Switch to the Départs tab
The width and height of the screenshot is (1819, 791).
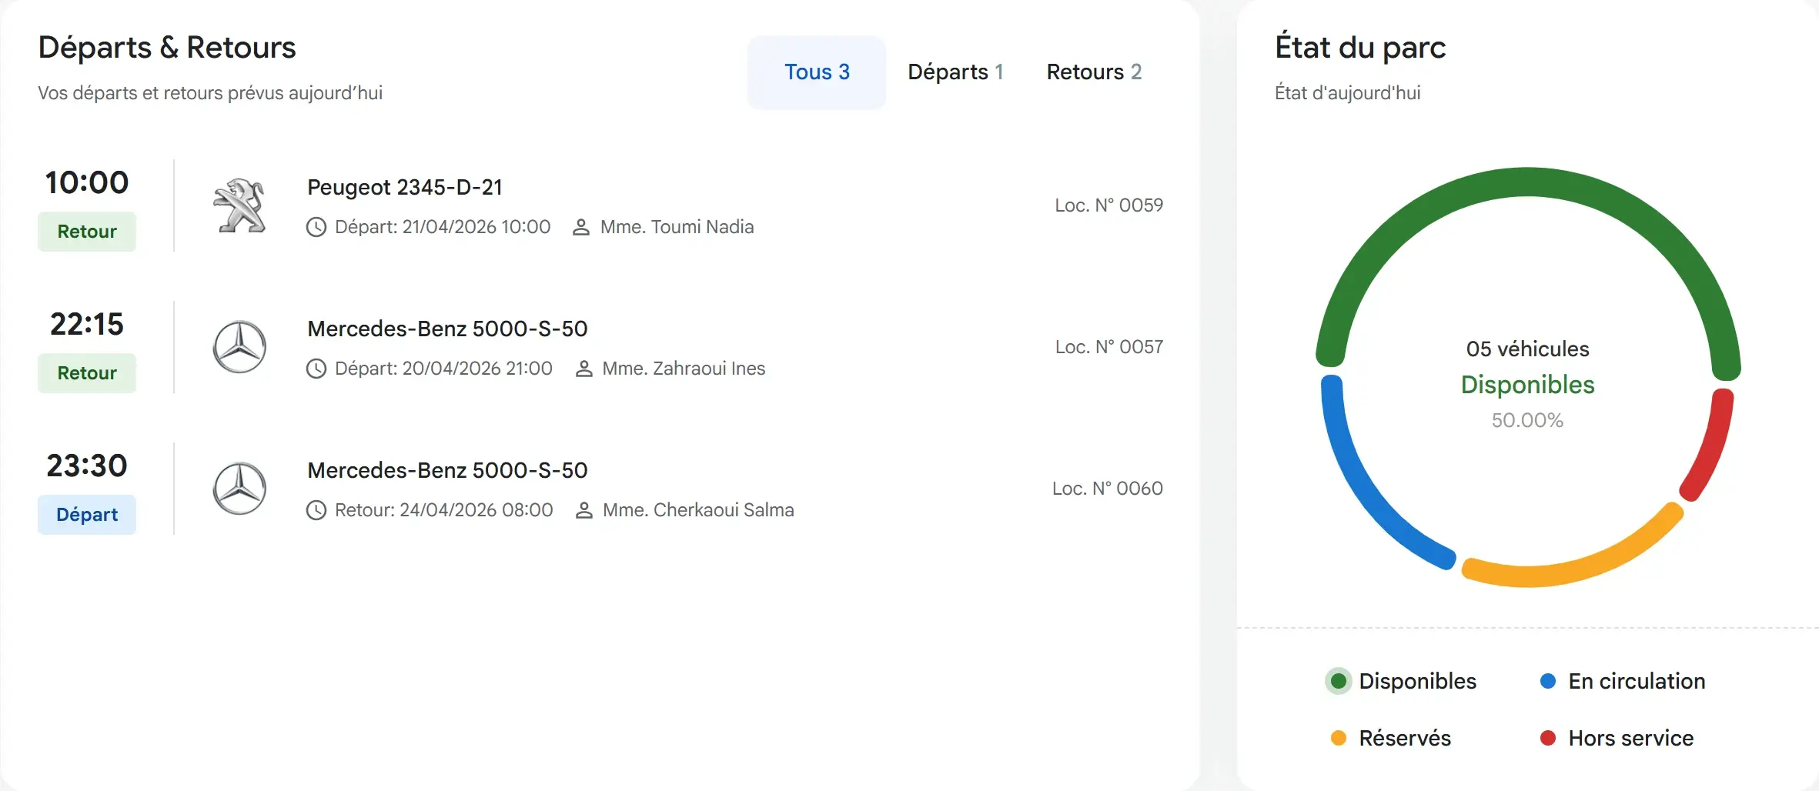click(955, 72)
